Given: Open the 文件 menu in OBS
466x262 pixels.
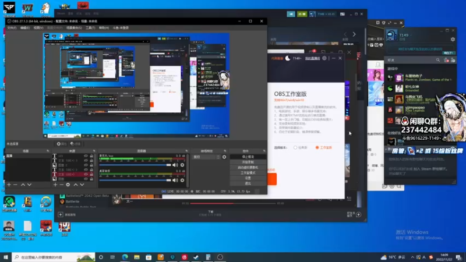Looking at the screenshot, I should click(x=12, y=27).
